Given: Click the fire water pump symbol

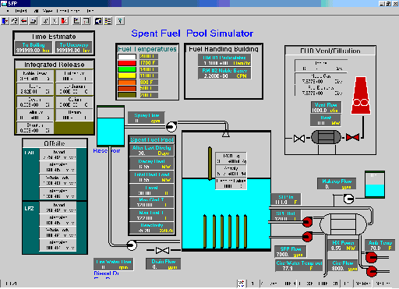Looking at the screenshot, I should 132,245.
